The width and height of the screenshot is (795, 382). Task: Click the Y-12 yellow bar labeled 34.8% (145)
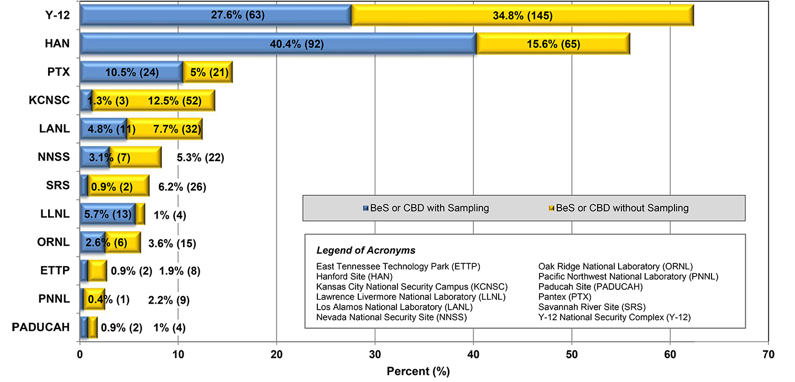pos(522,14)
